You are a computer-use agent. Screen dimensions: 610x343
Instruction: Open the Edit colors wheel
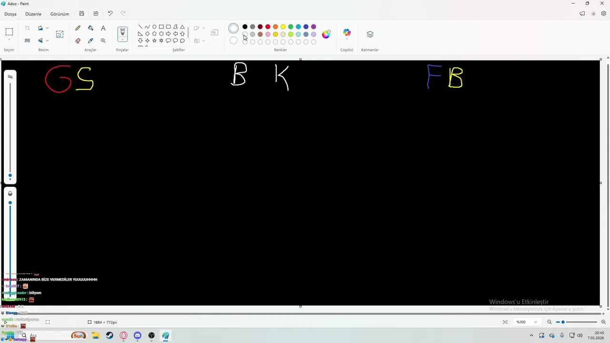[x=326, y=34]
